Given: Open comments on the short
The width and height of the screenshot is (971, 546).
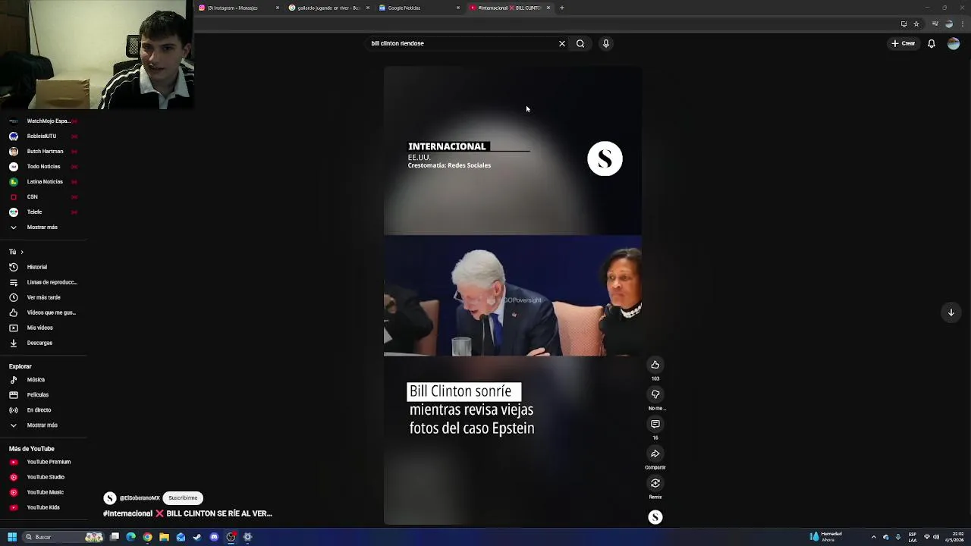Looking at the screenshot, I should click(x=655, y=424).
